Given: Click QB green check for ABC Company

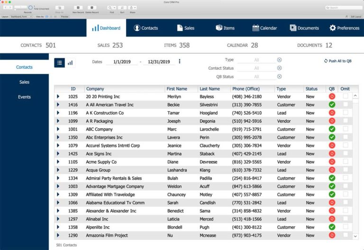Looking at the screenshot, I should click(332, 129).
